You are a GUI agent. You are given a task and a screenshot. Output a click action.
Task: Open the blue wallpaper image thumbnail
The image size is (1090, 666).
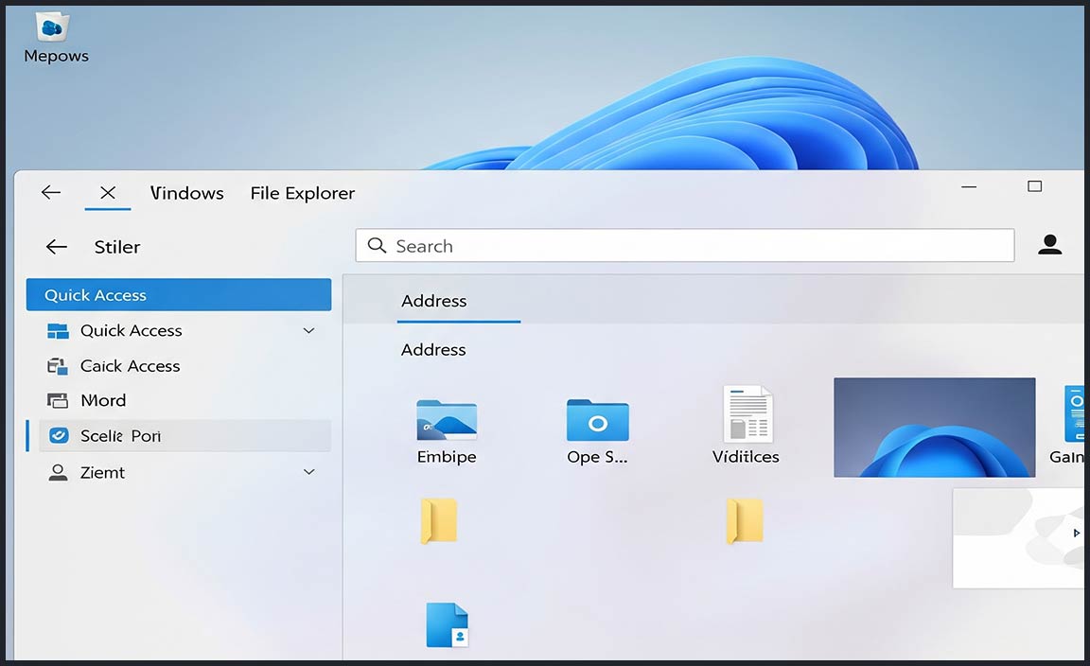point(934,428)
